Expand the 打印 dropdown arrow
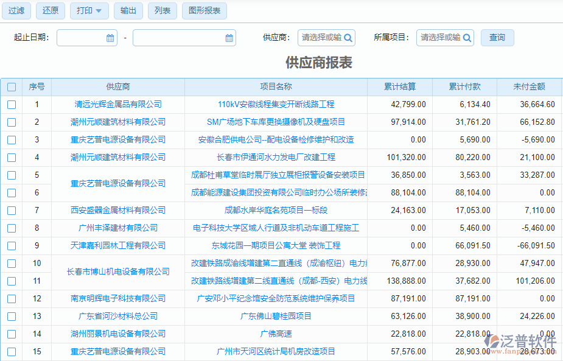The image size is (563, 361). click(99, 10)
